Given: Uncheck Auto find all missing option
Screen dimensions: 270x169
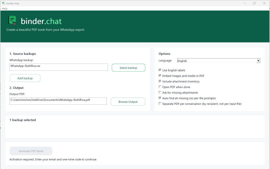Looking at the screenshot, I should [x=160, y=98].
